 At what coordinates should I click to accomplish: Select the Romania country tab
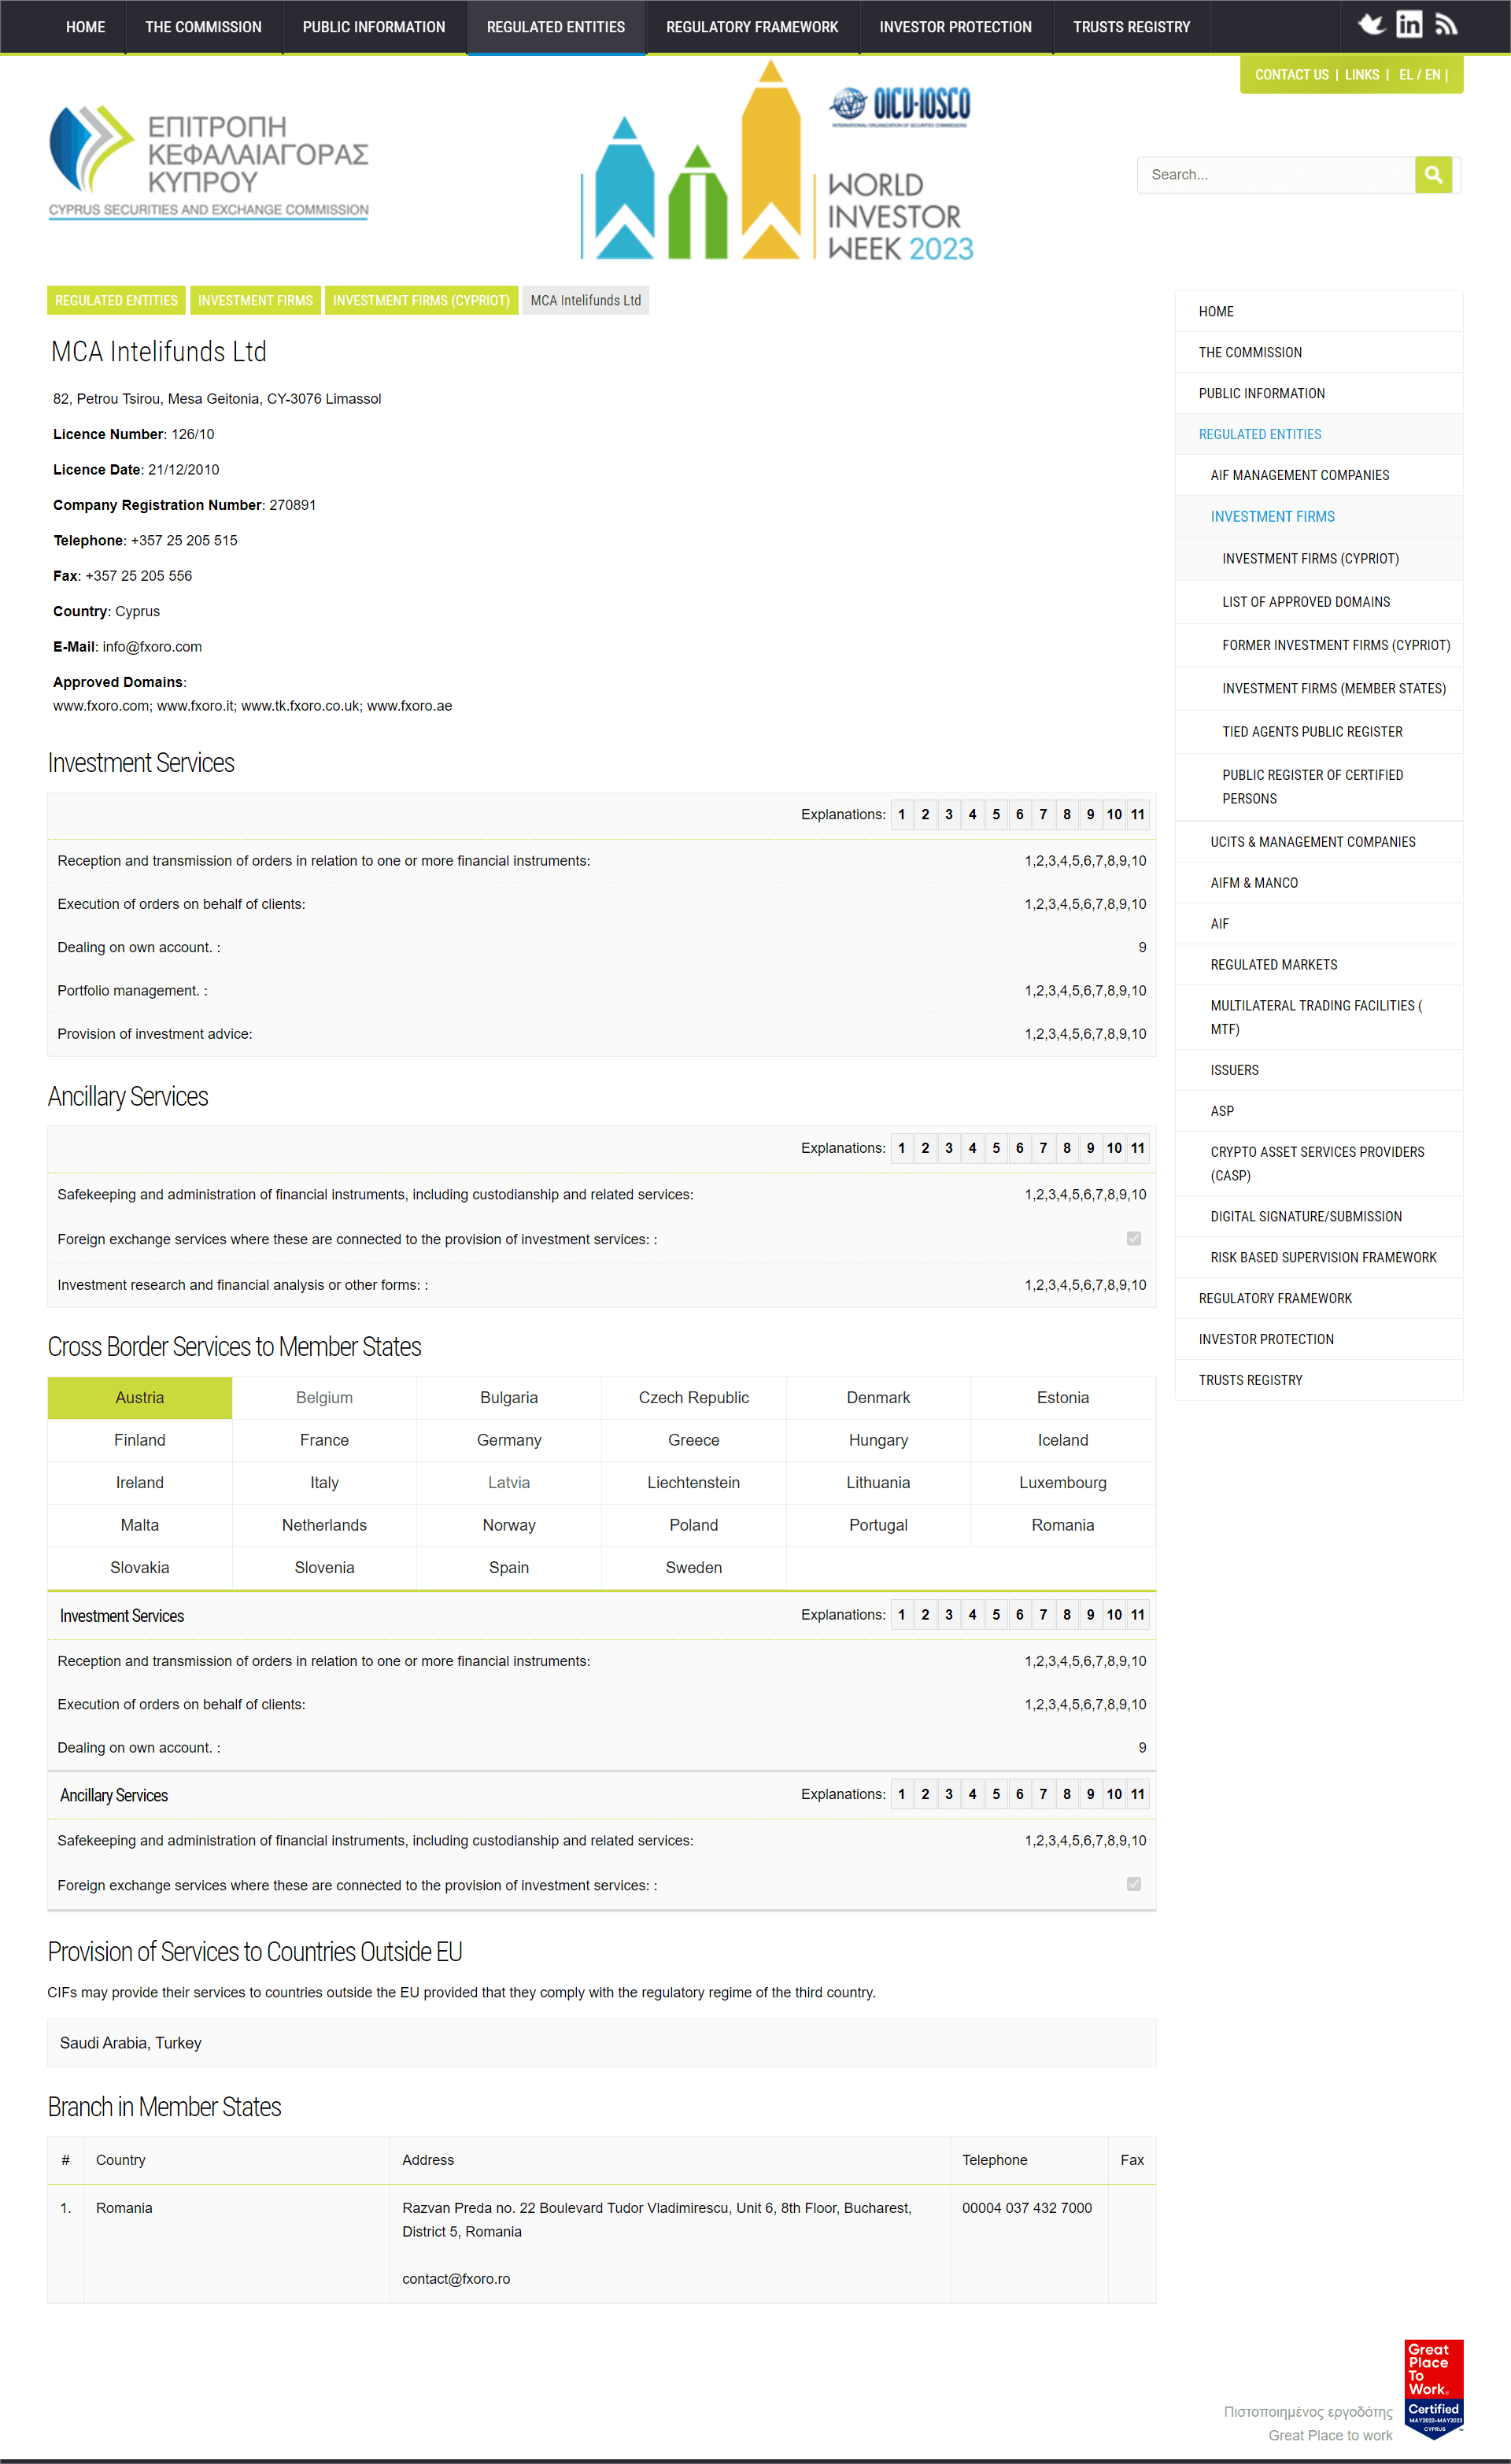[1062, 1525]
